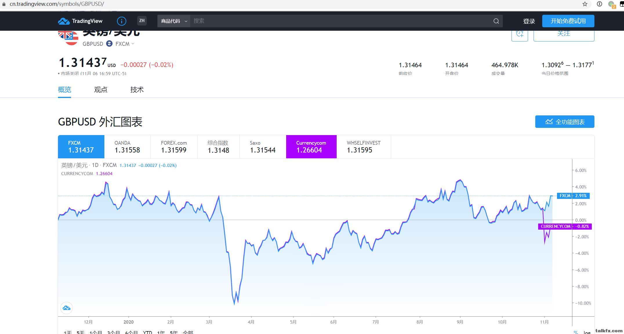
Task: Click the 成交量 464.978K value
Action: (x=505, y=65)
